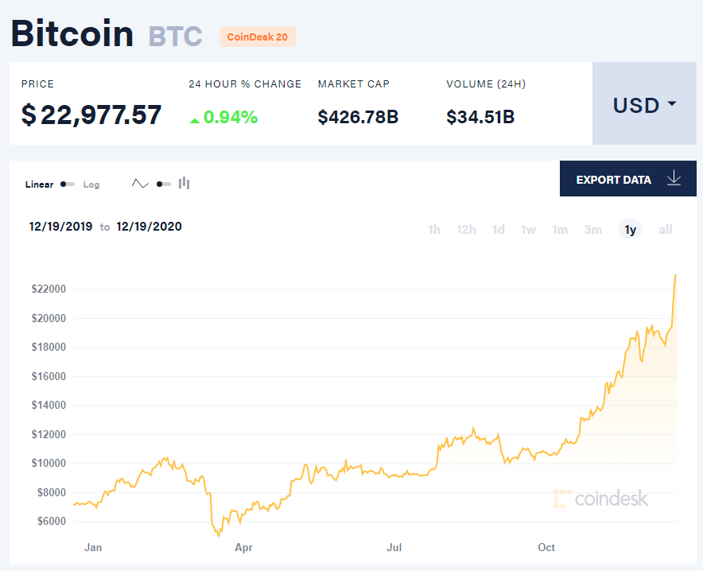Switch to the 3m time range
Image resolution: width=703 pixels, height=571 pixels.
point(592,230)
